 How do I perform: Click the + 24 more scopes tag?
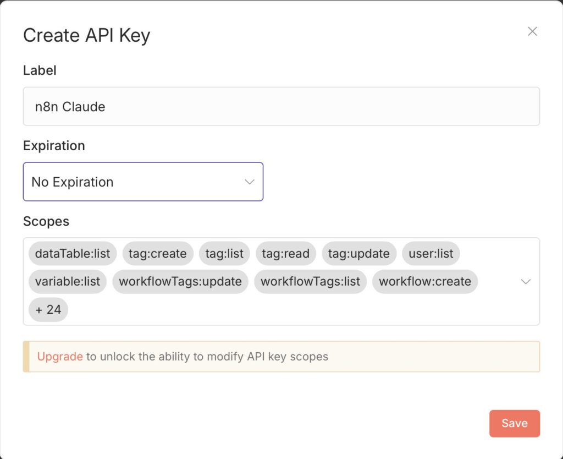click(48, 309)
